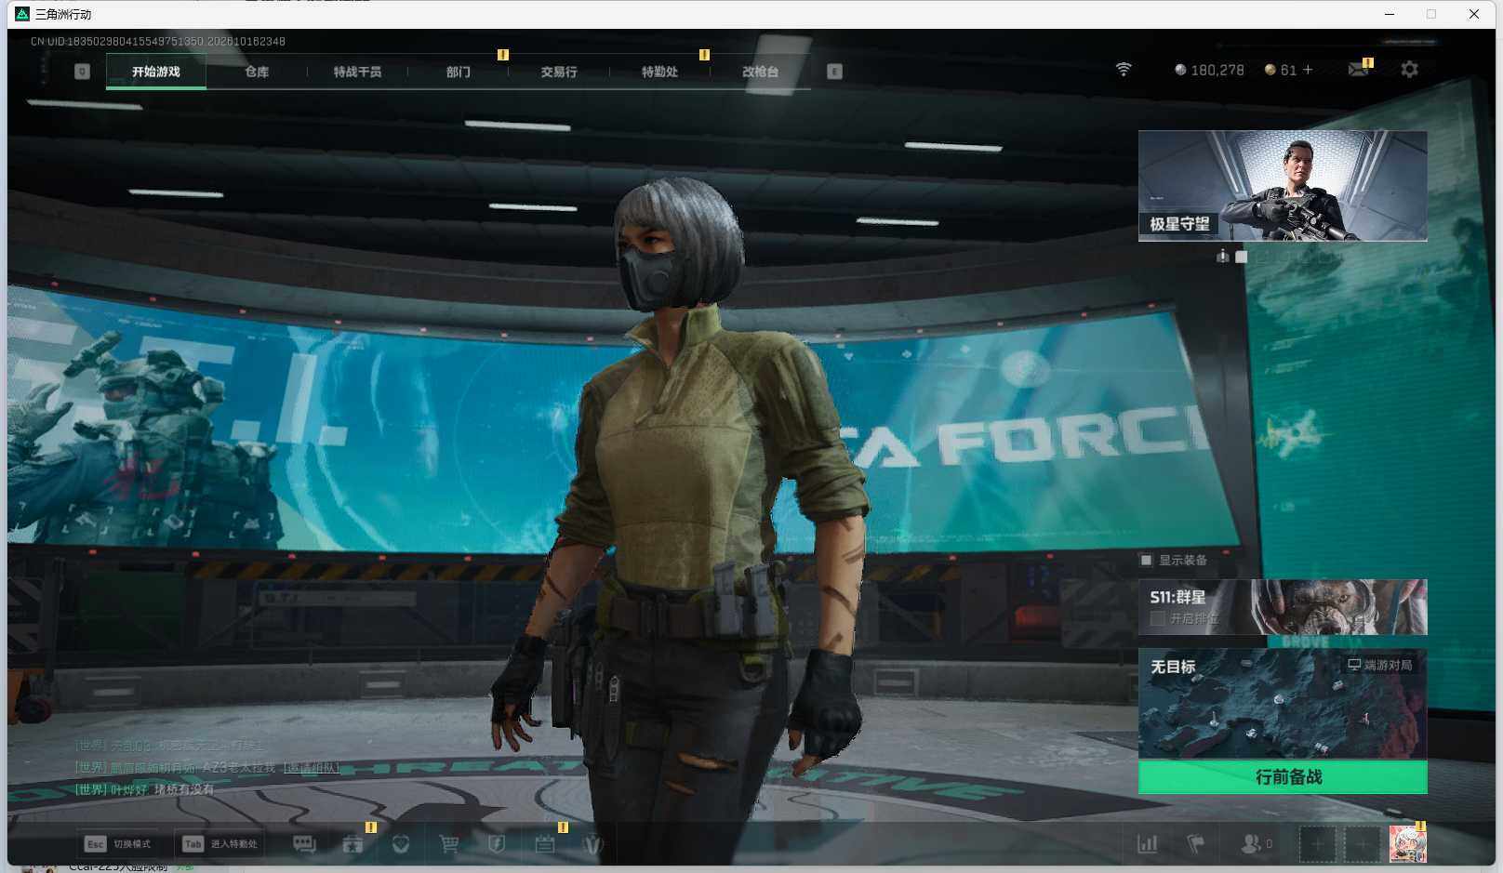Open the S11:群星 season banner

pyautogui.click(x=1283, y=607)
